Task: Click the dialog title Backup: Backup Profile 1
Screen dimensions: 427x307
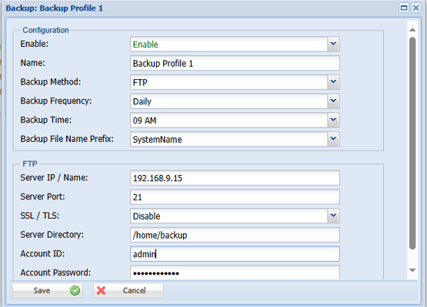Action: pos(55,8)
